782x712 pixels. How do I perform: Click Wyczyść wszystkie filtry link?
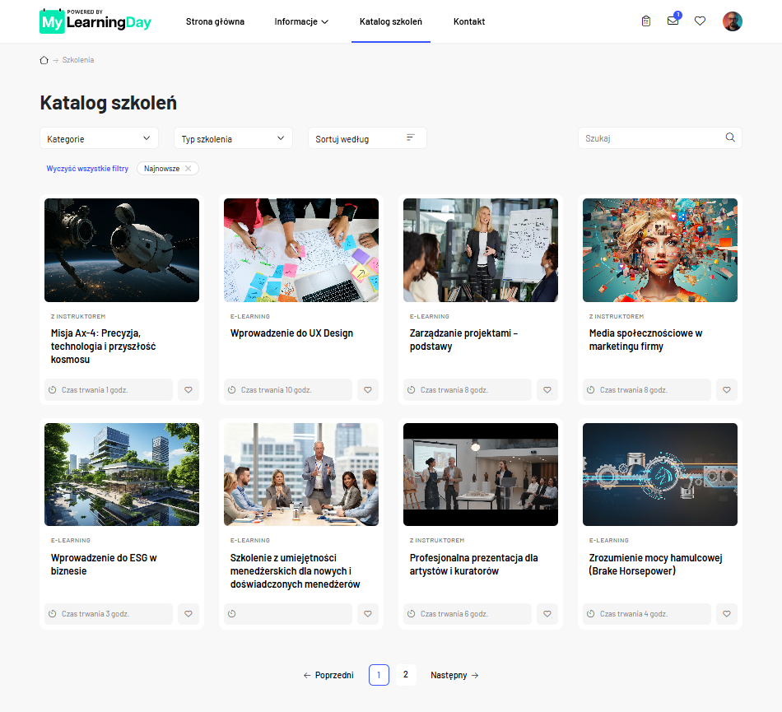(x=87, y=169)
